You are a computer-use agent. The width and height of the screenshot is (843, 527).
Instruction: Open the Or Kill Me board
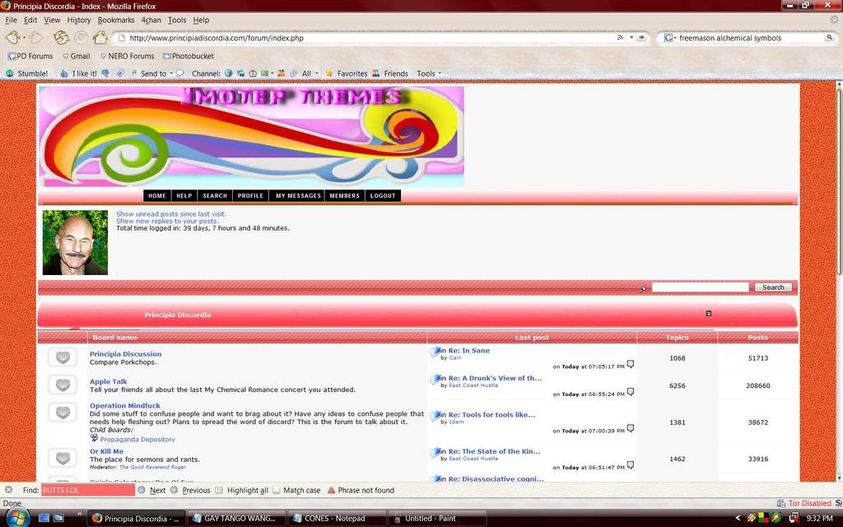pyautogui.click(x=106, y=451)
